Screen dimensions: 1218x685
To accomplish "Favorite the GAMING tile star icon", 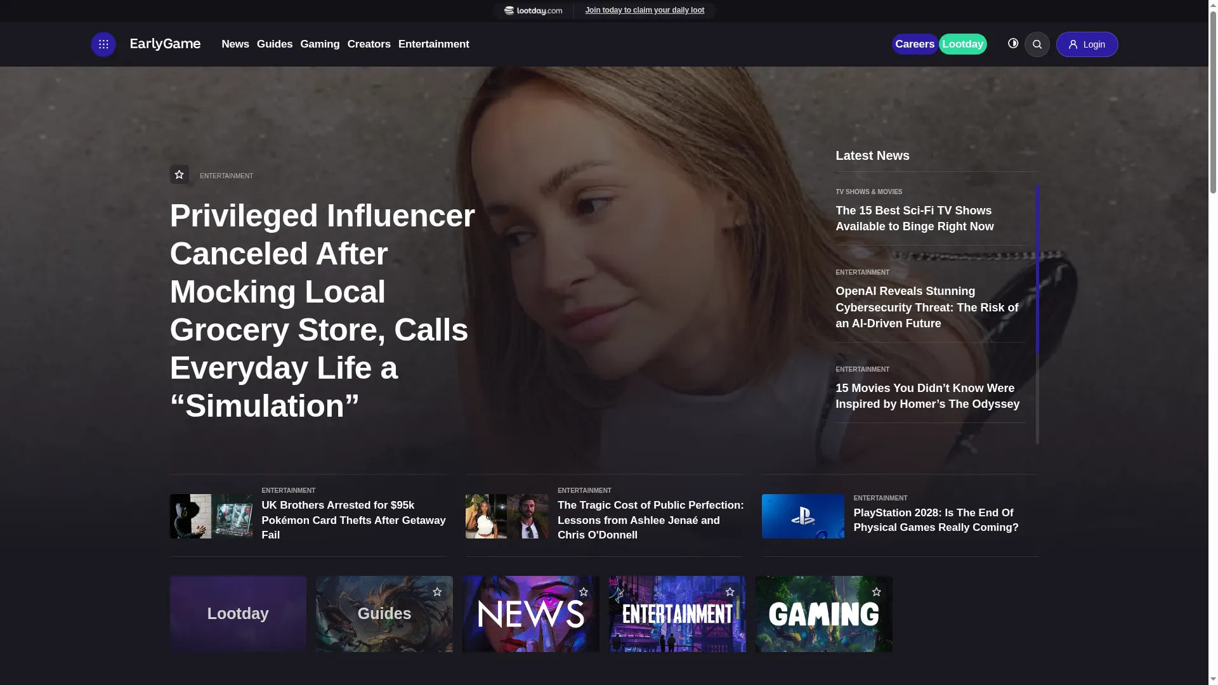I will coord(877,592).
